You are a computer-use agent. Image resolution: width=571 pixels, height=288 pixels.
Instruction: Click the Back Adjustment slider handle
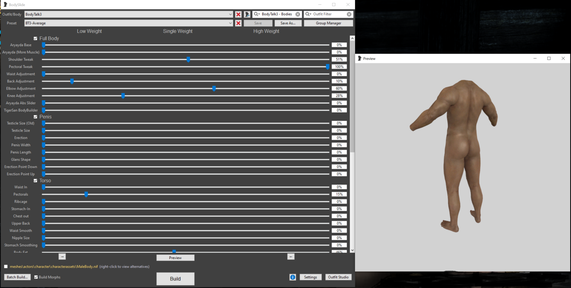(72, 81)
